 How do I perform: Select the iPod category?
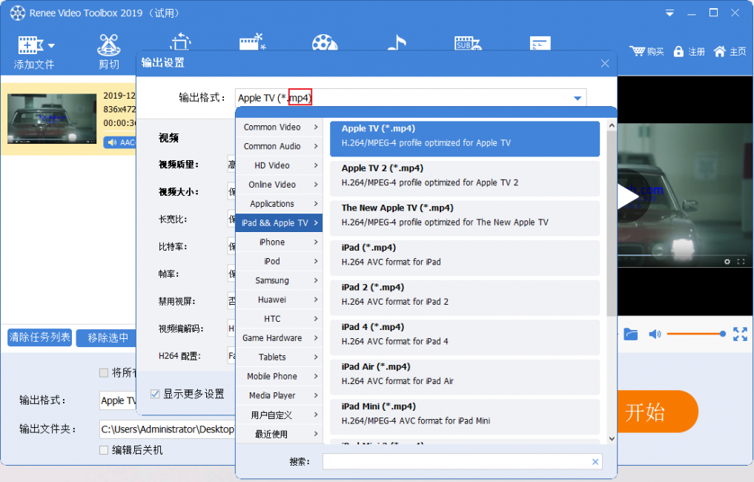coord(279,261)
